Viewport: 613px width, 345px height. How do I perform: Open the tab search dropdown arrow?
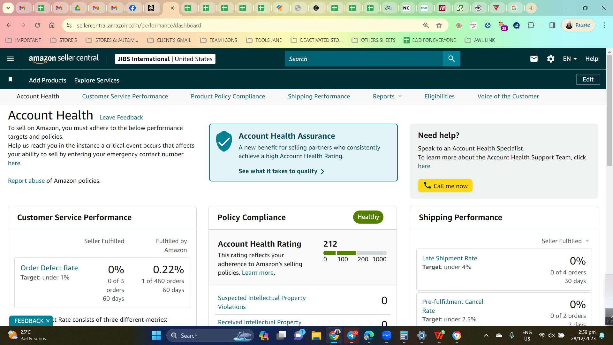8,8
